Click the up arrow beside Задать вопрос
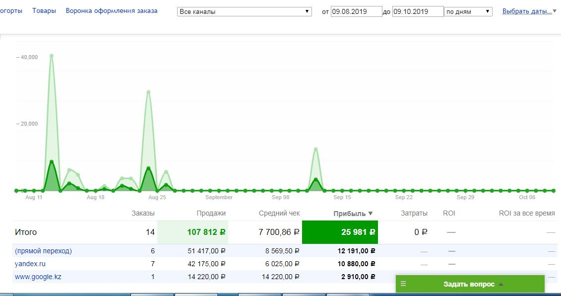Viewport: 561px width, 296px height. point(501,284)
